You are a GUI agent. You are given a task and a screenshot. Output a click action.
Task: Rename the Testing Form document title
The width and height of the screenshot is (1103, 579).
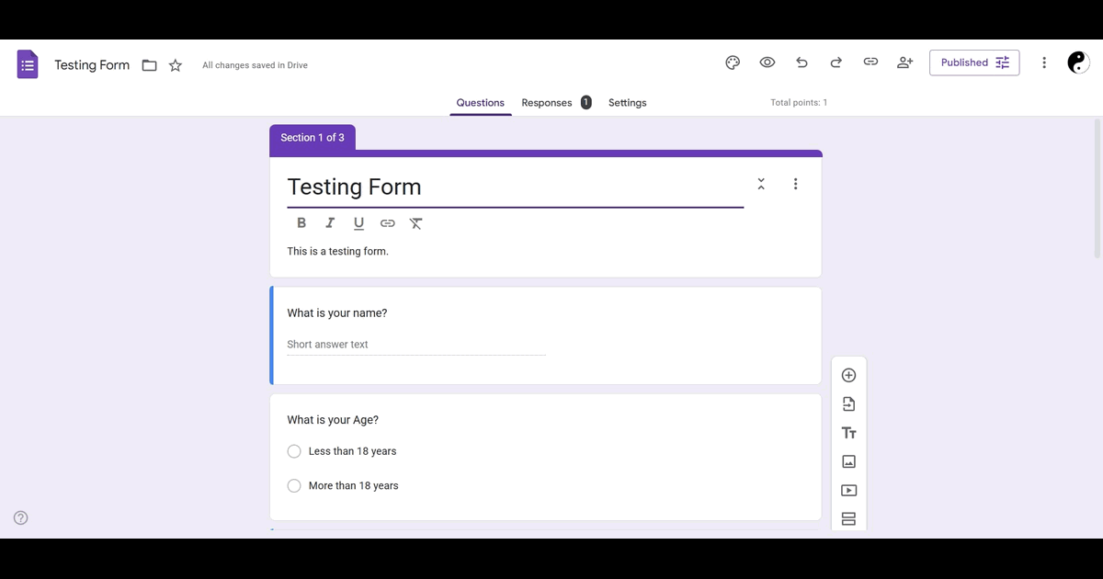tap(92, 65)
